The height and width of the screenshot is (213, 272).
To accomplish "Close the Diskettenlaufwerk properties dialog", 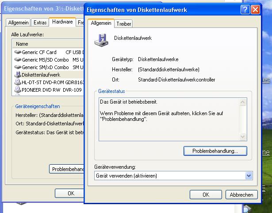I will tap(255, 9).
